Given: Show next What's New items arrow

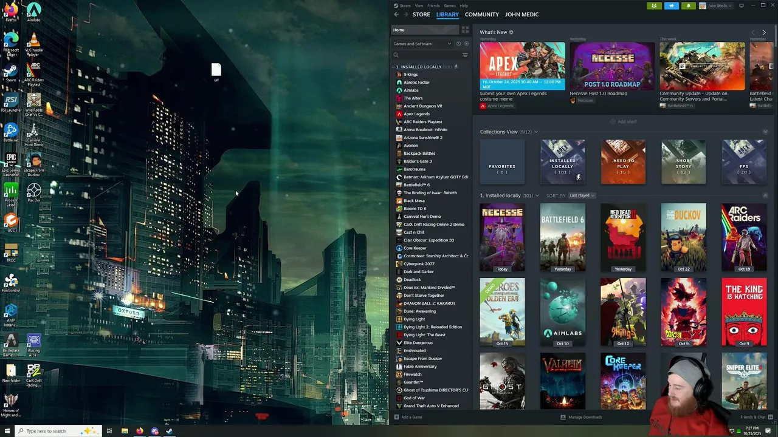Looking at the screenshot, I should [764, 32].
